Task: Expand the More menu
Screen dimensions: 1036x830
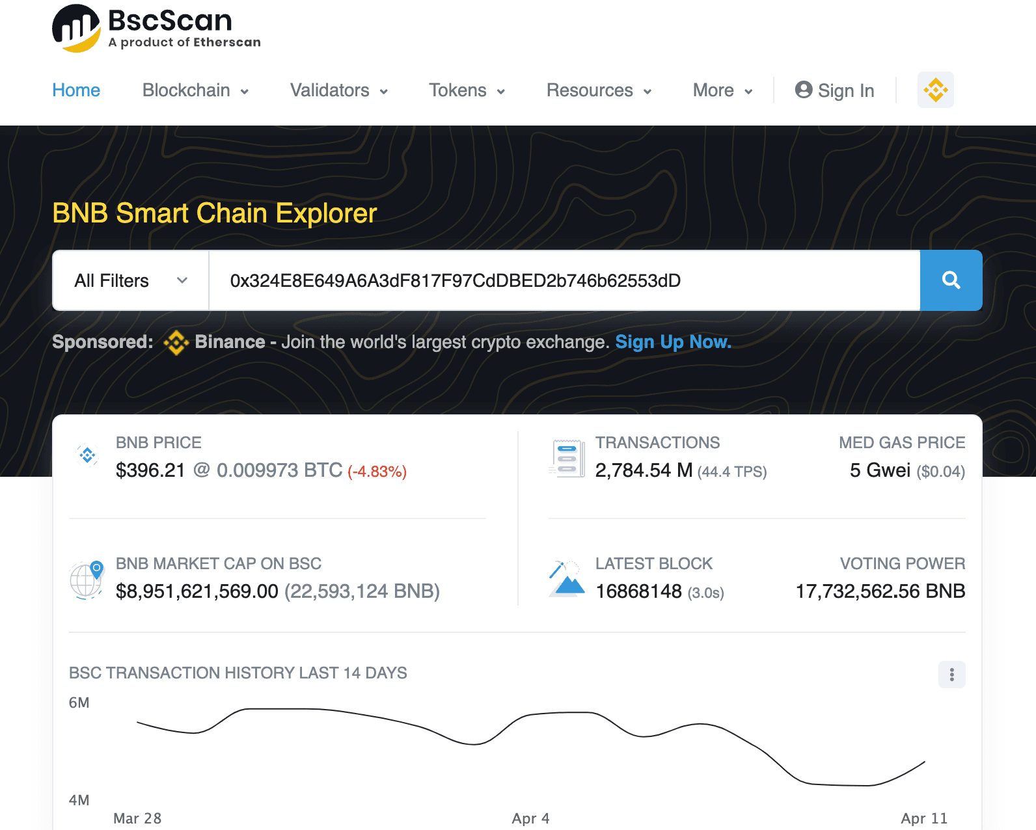Action: pyautogui.click(x=722, y=90)
